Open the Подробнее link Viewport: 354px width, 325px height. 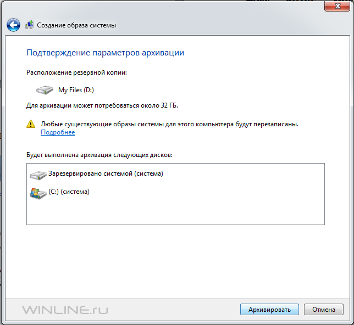[58, 132]
